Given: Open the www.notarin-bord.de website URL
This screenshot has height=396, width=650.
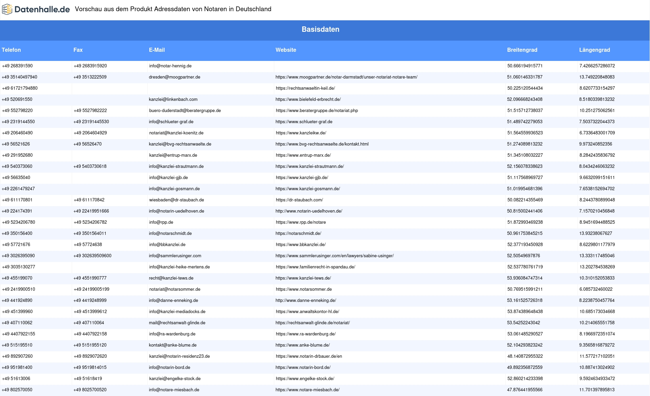Looking at the screenshot, I should (x=303, y=368).
